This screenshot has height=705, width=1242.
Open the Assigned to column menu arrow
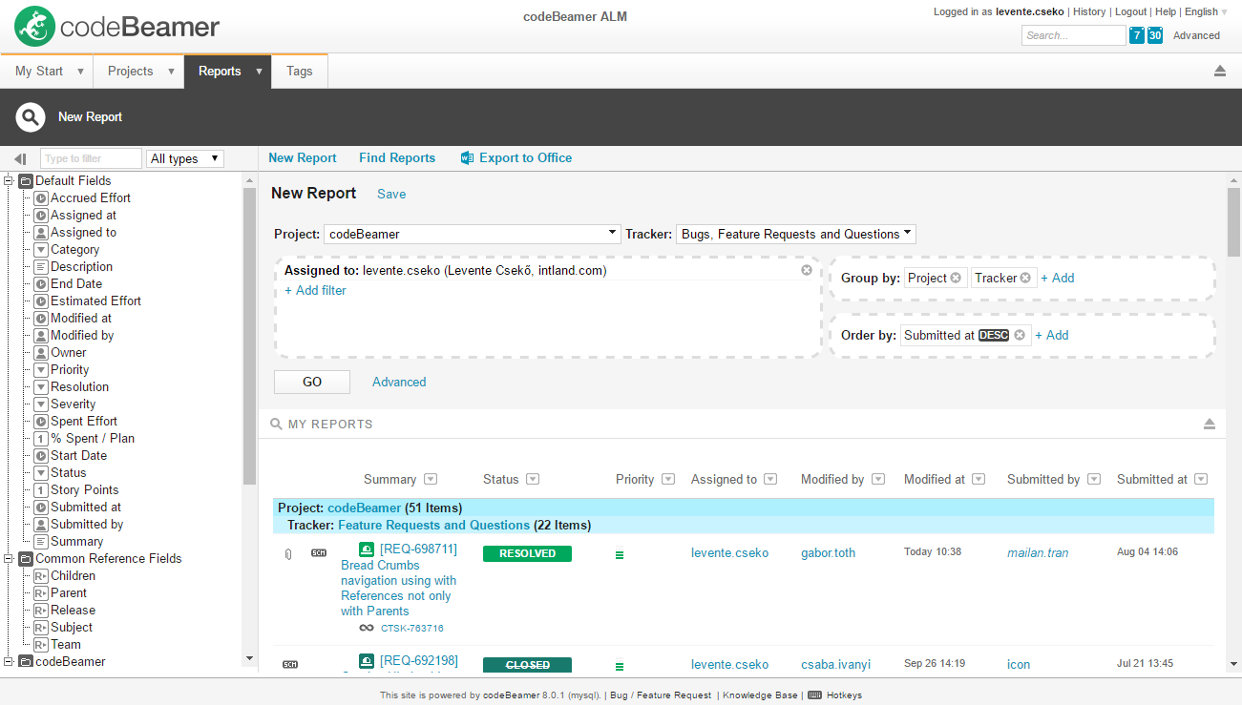[770, 480]
